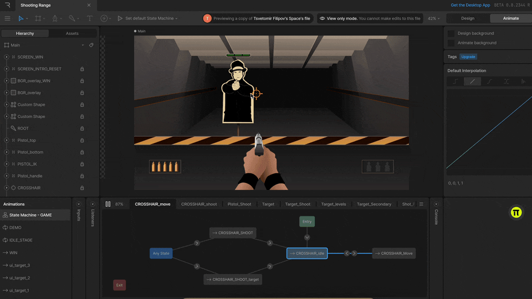This screenshot has width=532, height=299.
Task: Switch to Design mode
Action: (468, 18)
